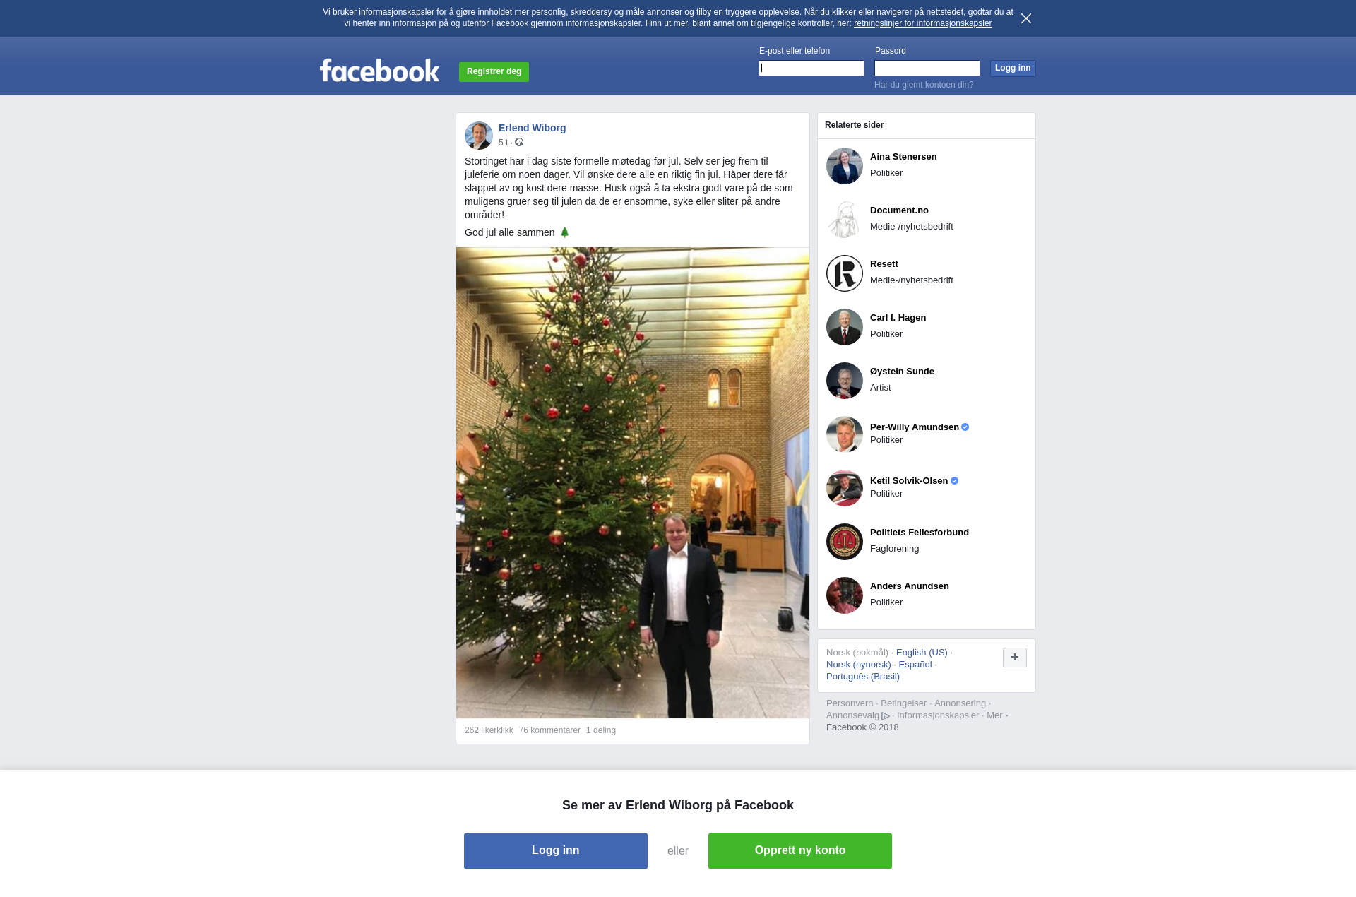Screen dimensions: 1356x897
Task: Click the green Registrer deg button
Action: coord(494,72)
